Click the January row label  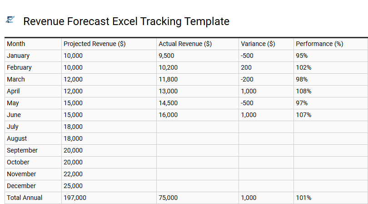[18, 56]
